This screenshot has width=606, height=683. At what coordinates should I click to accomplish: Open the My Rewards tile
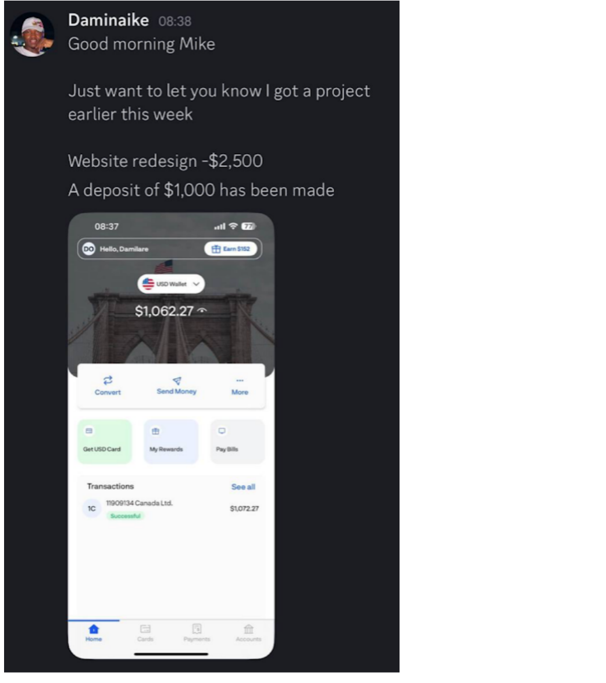coord(171,442)
